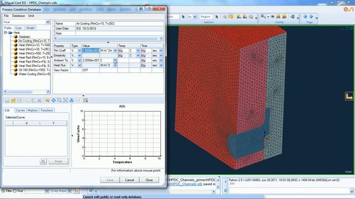Click the Name field 'Air Cooling (FilmCo=10, T=20C)'
The height and width of the screenshot is (199, 355).
click(119, 23)
